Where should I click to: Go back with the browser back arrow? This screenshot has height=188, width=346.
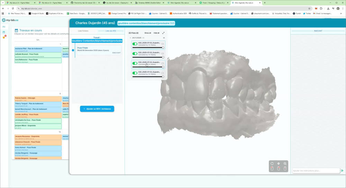pyautogui.click(x=3, y=8)
